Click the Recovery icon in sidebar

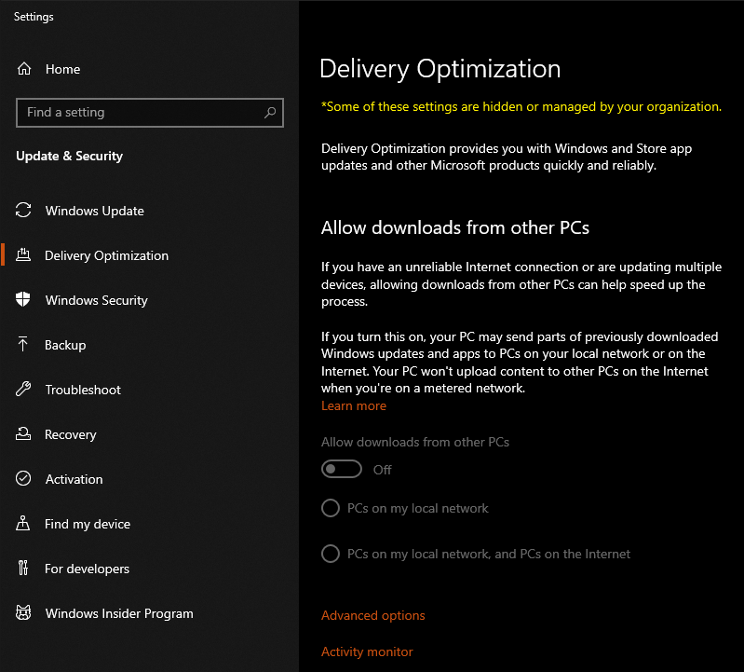(23, 433)
